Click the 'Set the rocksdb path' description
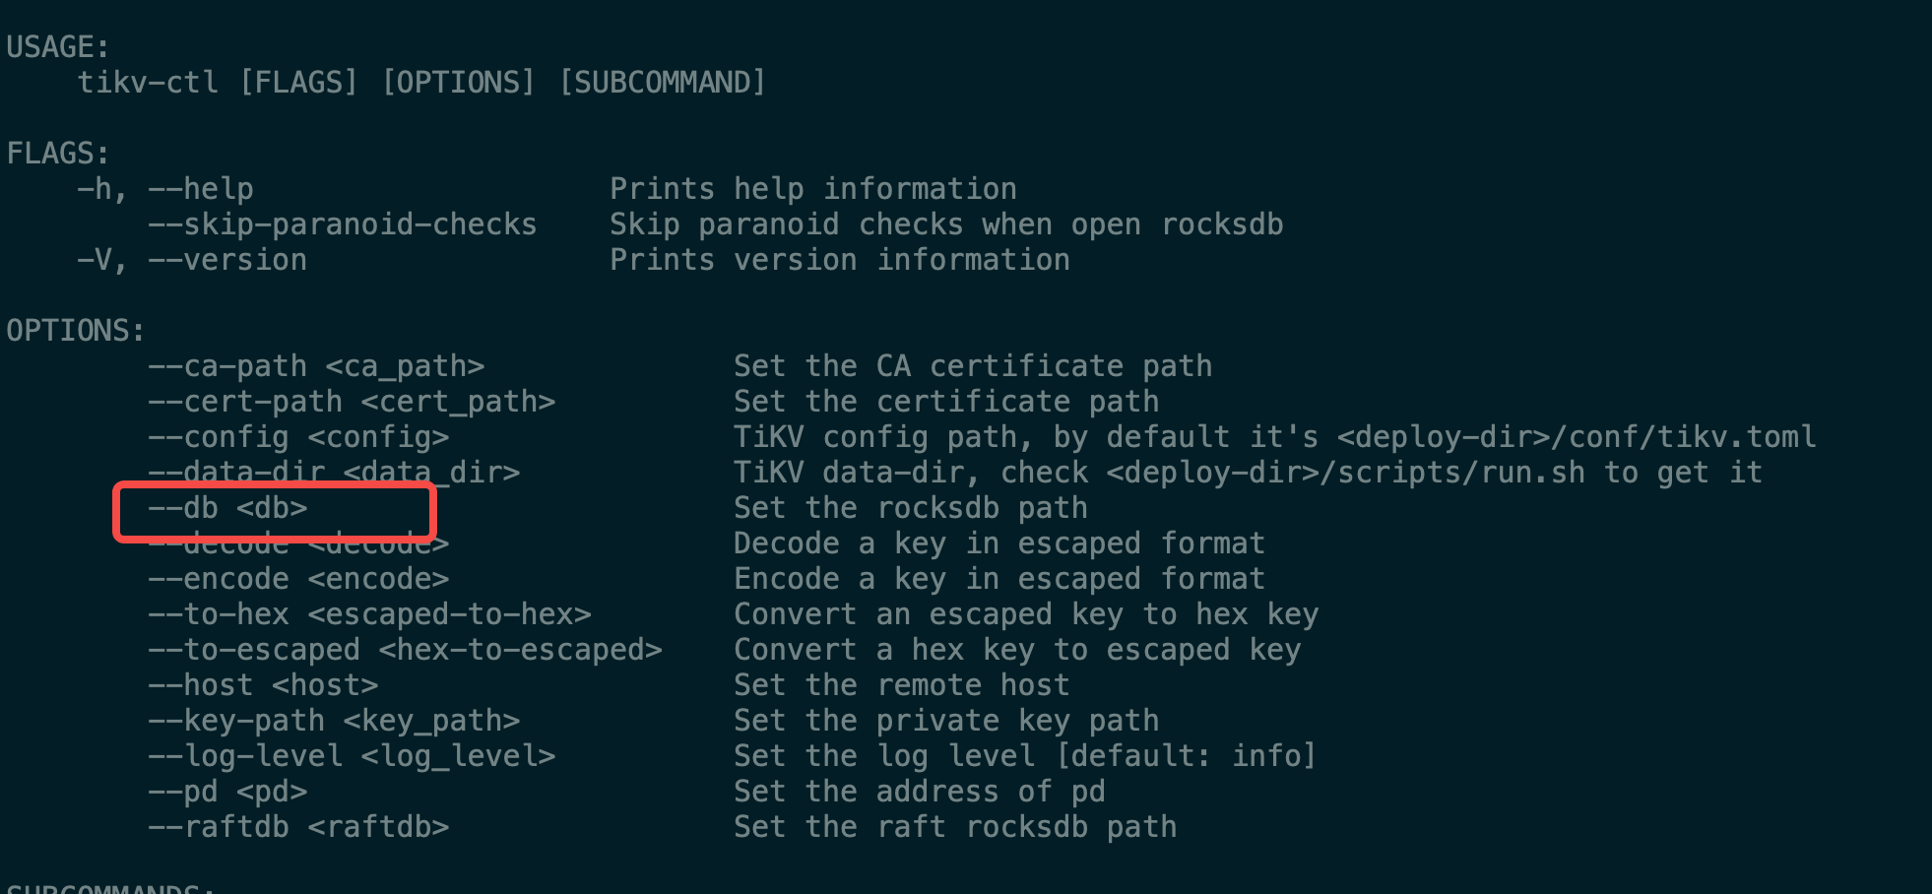This screenshot has height=894, width=1932. point(910,508)
